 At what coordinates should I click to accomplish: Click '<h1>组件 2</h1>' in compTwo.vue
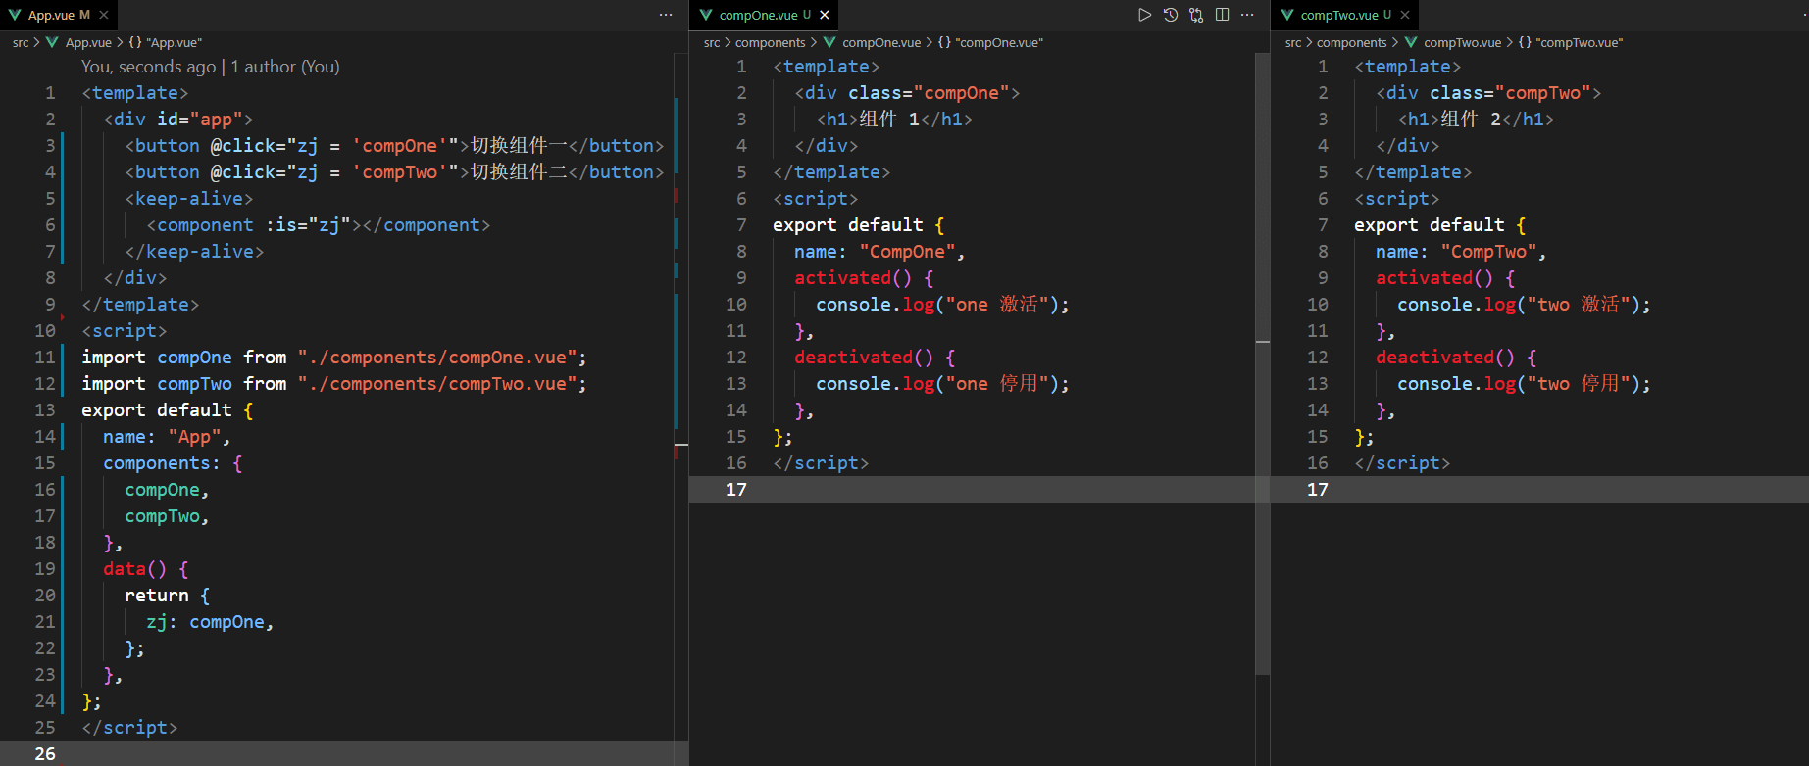[1477, 120]
